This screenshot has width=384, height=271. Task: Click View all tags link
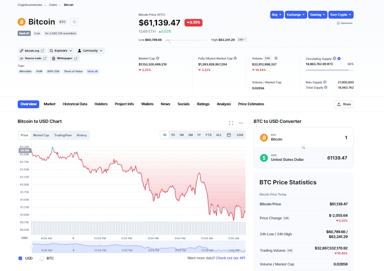pos(92,71)
